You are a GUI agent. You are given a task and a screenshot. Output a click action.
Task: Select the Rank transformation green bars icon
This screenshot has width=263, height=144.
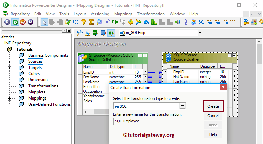[154, 22]
